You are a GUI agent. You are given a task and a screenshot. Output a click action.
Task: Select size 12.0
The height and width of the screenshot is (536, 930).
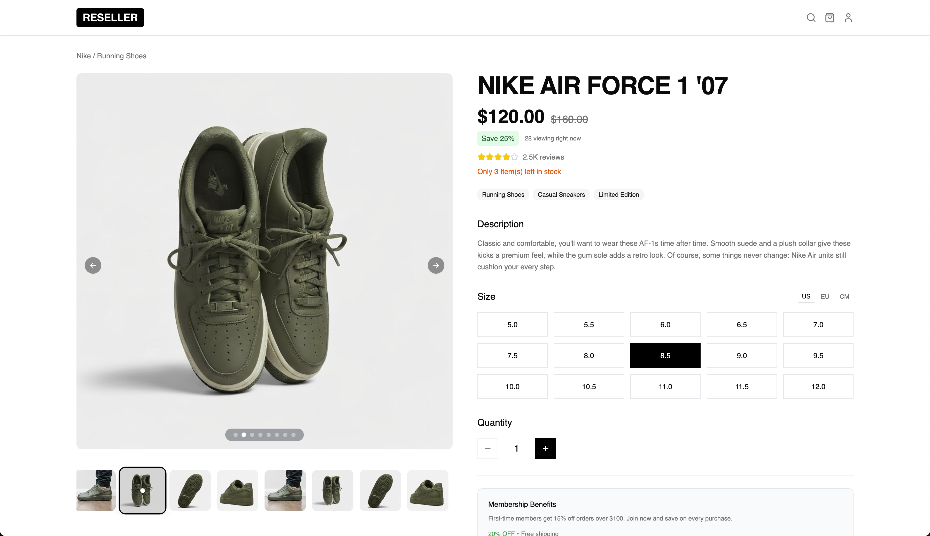[818, 386]
